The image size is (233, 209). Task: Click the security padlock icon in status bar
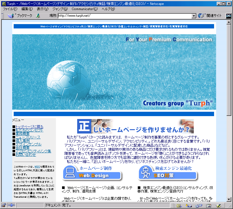(x=4, y=205)
